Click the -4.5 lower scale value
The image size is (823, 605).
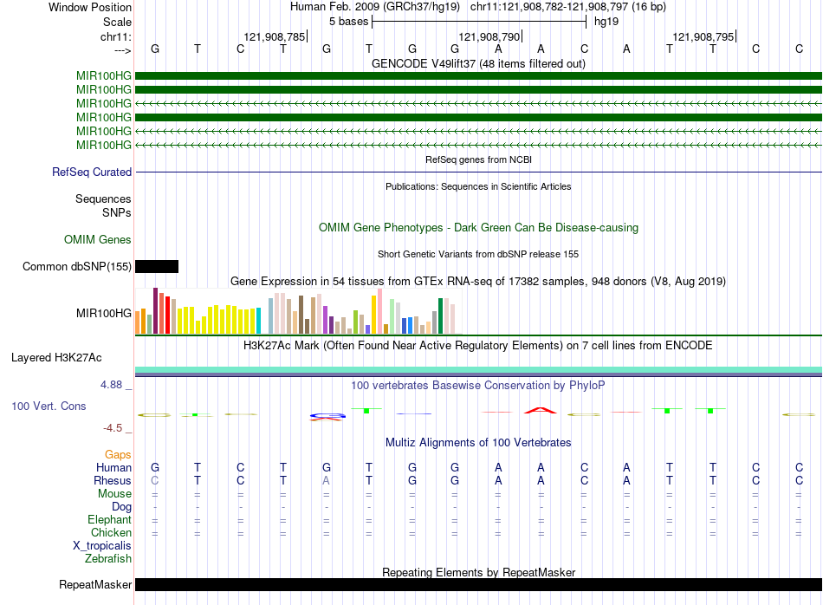click(113, 428)
